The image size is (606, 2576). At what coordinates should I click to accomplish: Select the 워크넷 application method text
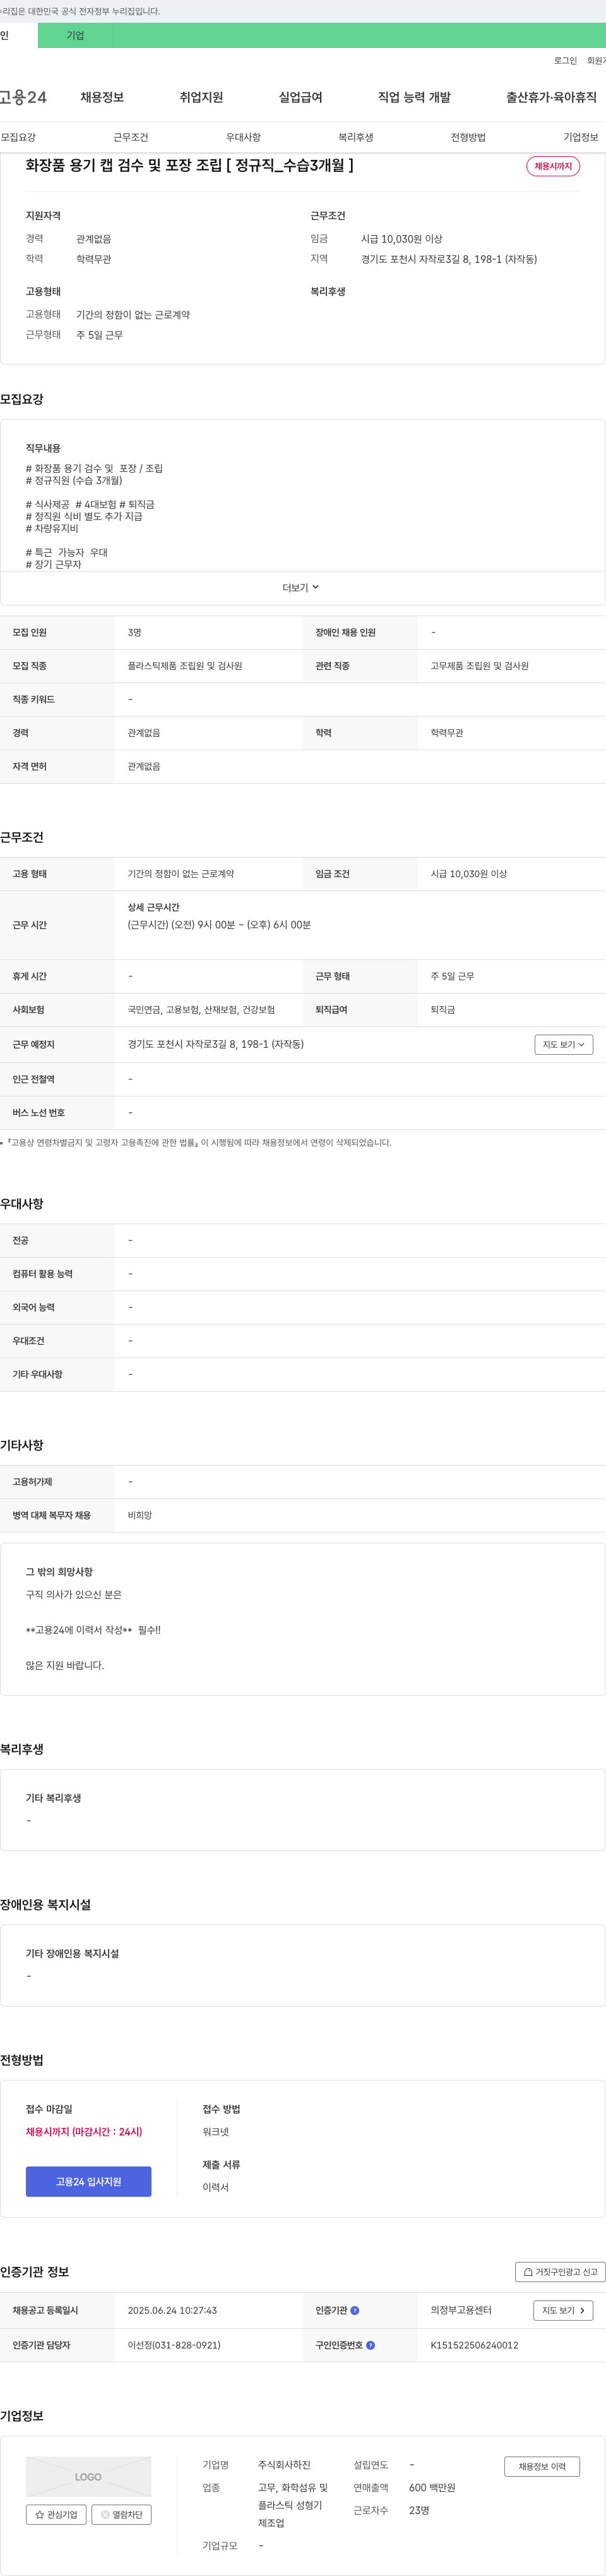(216, 2131)
